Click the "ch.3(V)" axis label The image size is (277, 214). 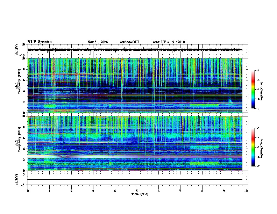click(17, 179)
